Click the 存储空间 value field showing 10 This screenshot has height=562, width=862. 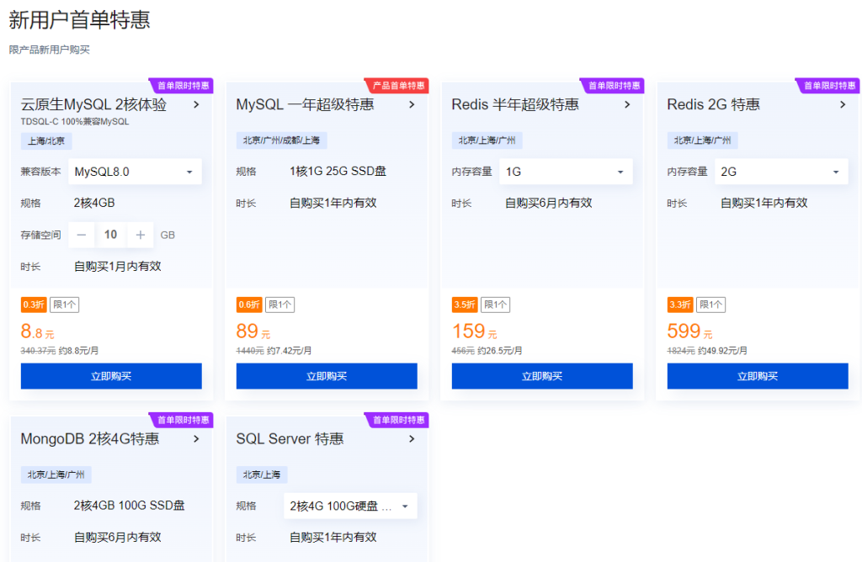point(110,235)
